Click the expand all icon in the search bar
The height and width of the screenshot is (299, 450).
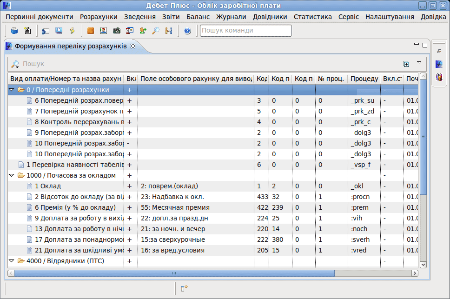pos(406,64)
